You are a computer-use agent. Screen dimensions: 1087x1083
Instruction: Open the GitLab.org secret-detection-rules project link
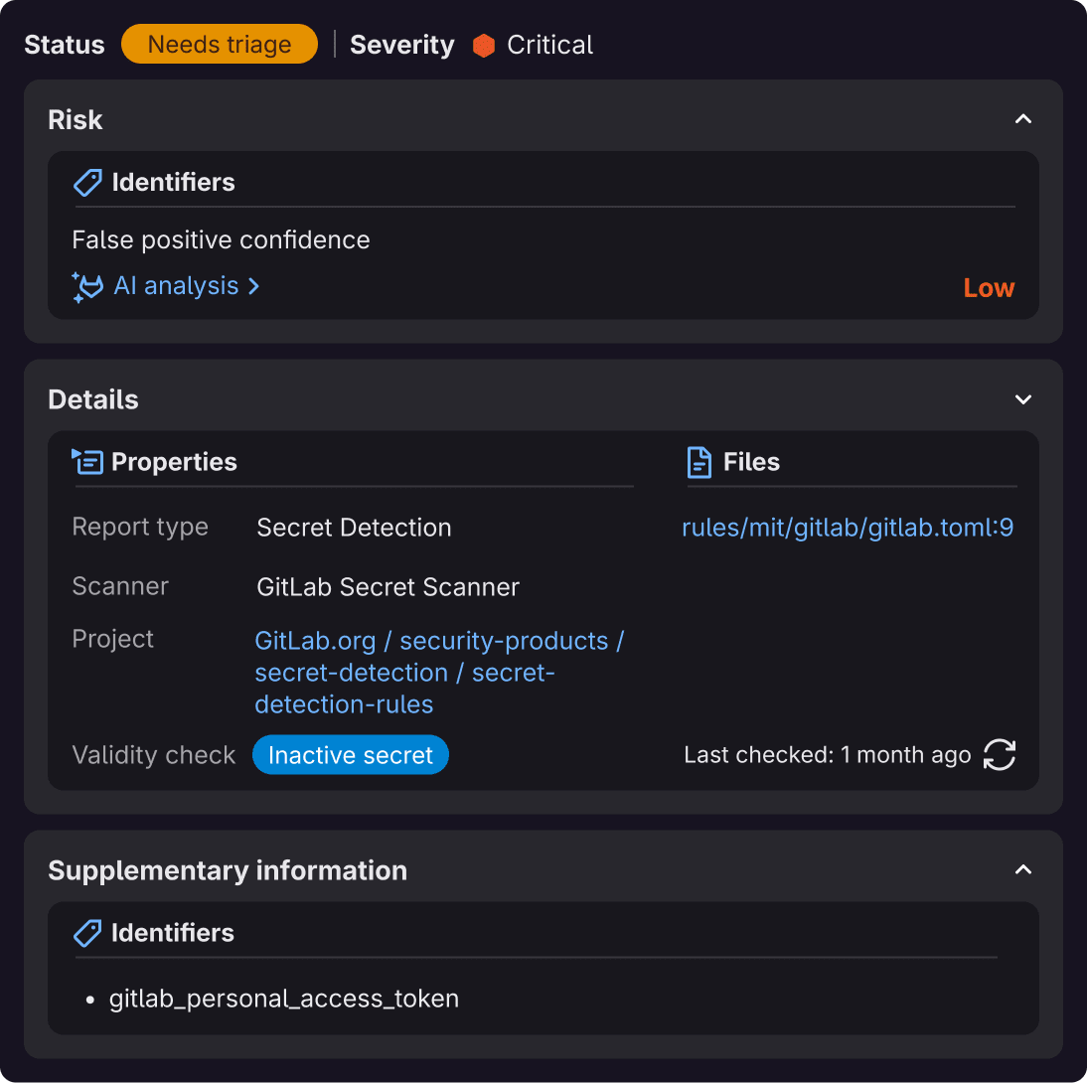point(439,673)
